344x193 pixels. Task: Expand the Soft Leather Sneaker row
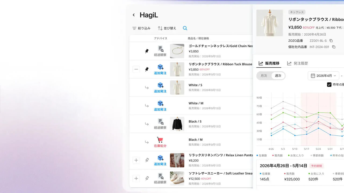tap(136, 179)
